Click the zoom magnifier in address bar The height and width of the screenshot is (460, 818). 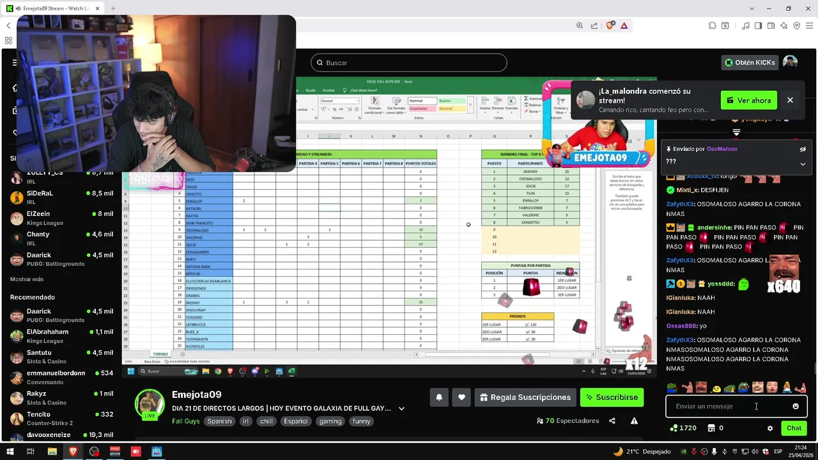point(580,26)
